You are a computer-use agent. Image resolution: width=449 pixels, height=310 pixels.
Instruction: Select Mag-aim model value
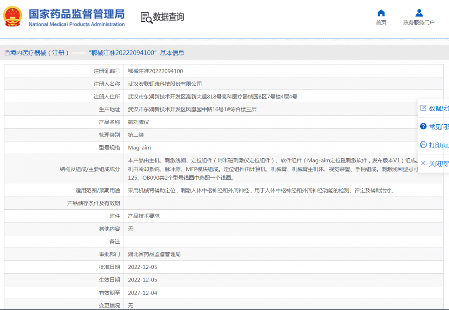tap(139, 148)
